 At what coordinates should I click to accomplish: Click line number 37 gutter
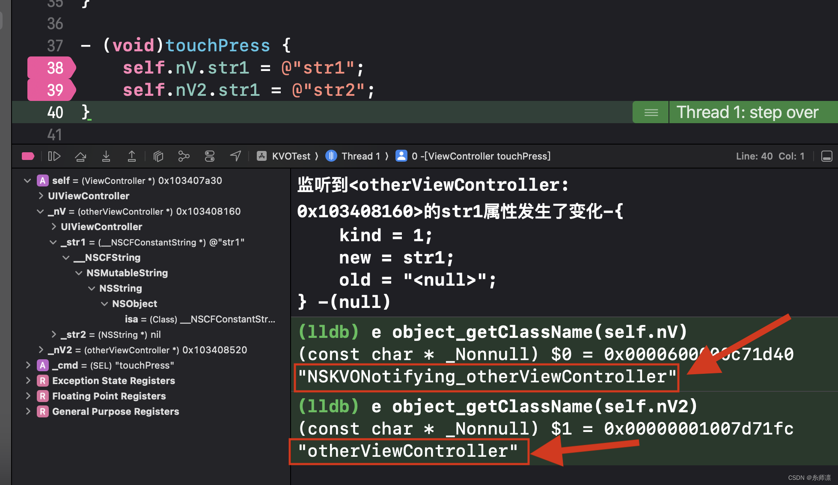(x=55, y=46)
